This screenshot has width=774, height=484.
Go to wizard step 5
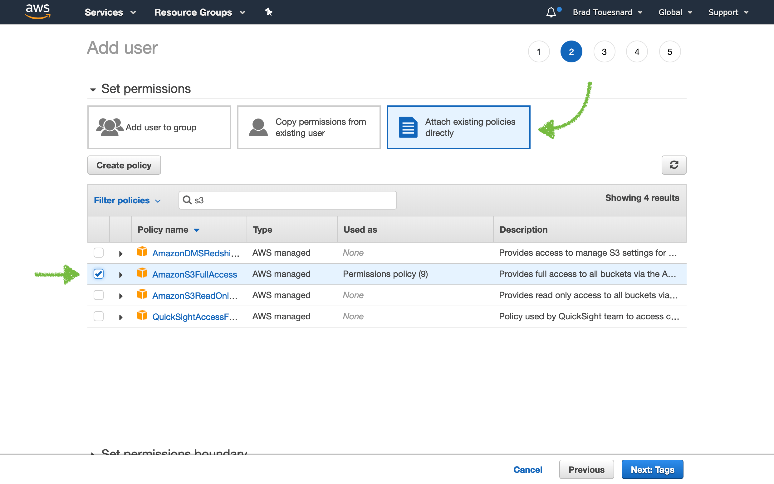[669, 51]
